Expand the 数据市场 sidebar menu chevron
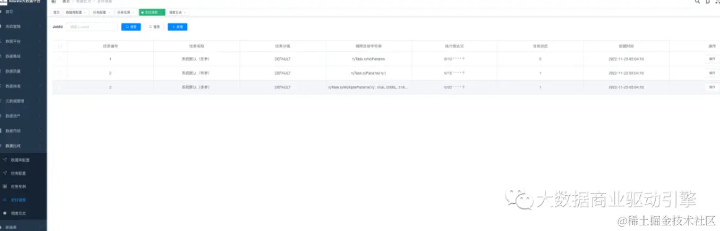720x231 pixels. tap(40, 130)
